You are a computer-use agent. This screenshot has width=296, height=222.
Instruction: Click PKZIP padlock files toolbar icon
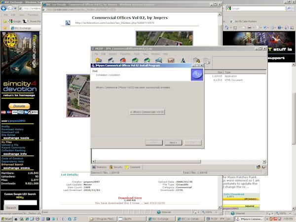pyautogui.click(x=196, y=60)
